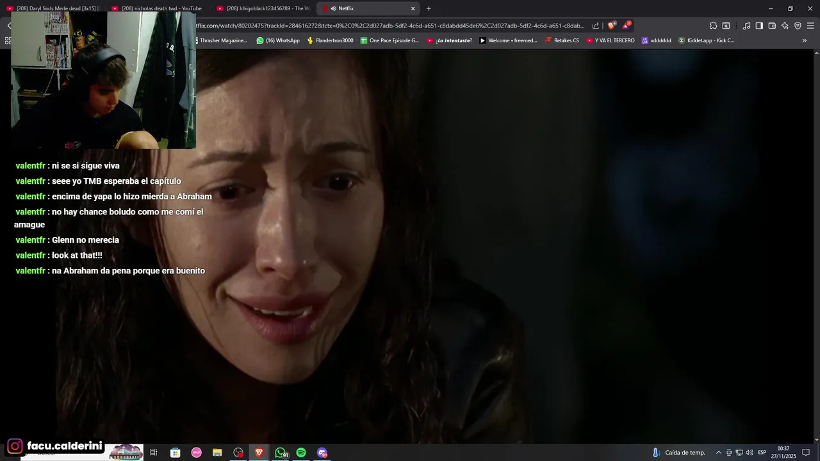Open the browser hamburger main menu
This screenshot has height=461, width=820.
coord(810,26)
